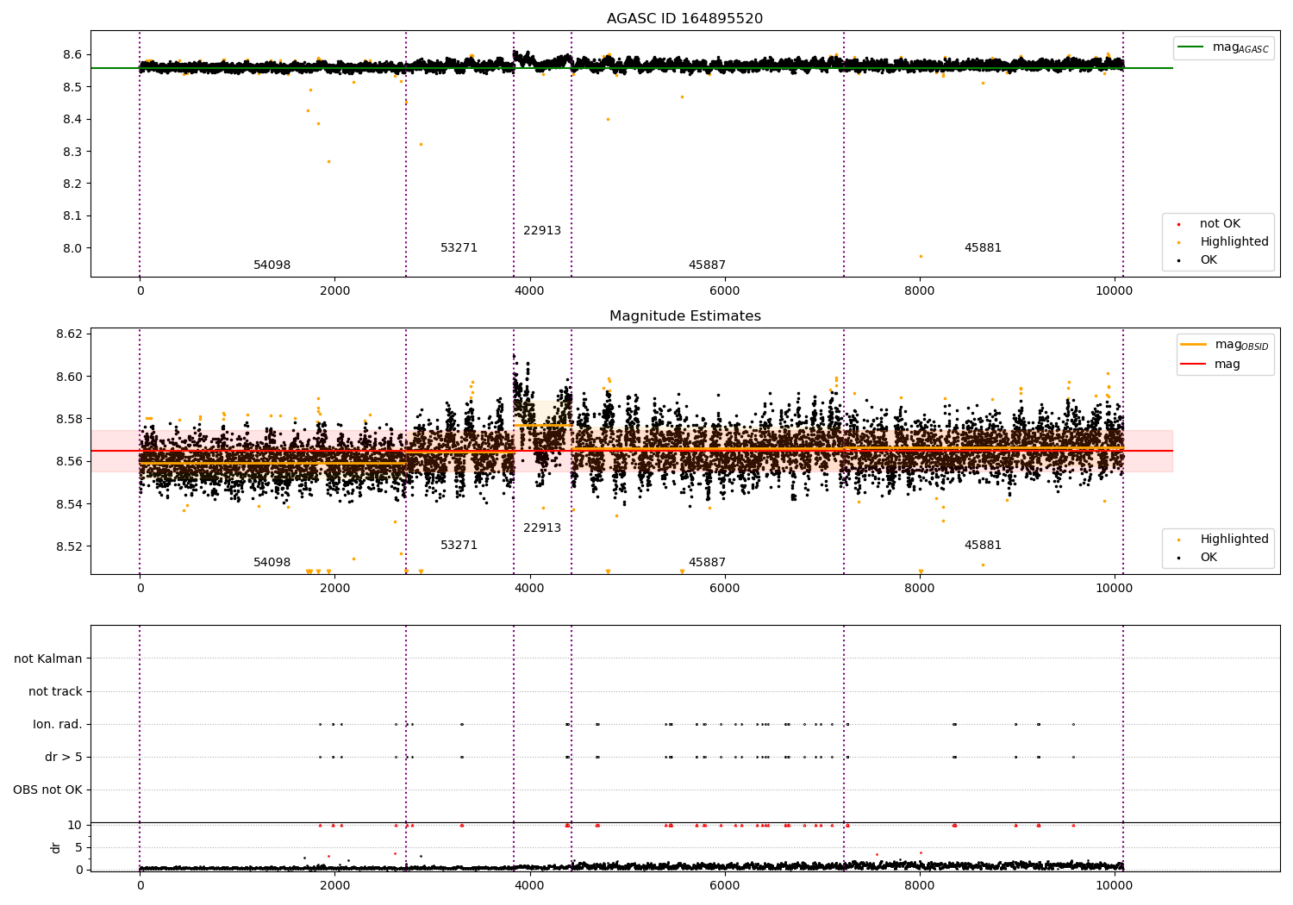Click obsid label 53271 in Magnitude Estimates plot
1293x905 pixels.
click(459, 546)
